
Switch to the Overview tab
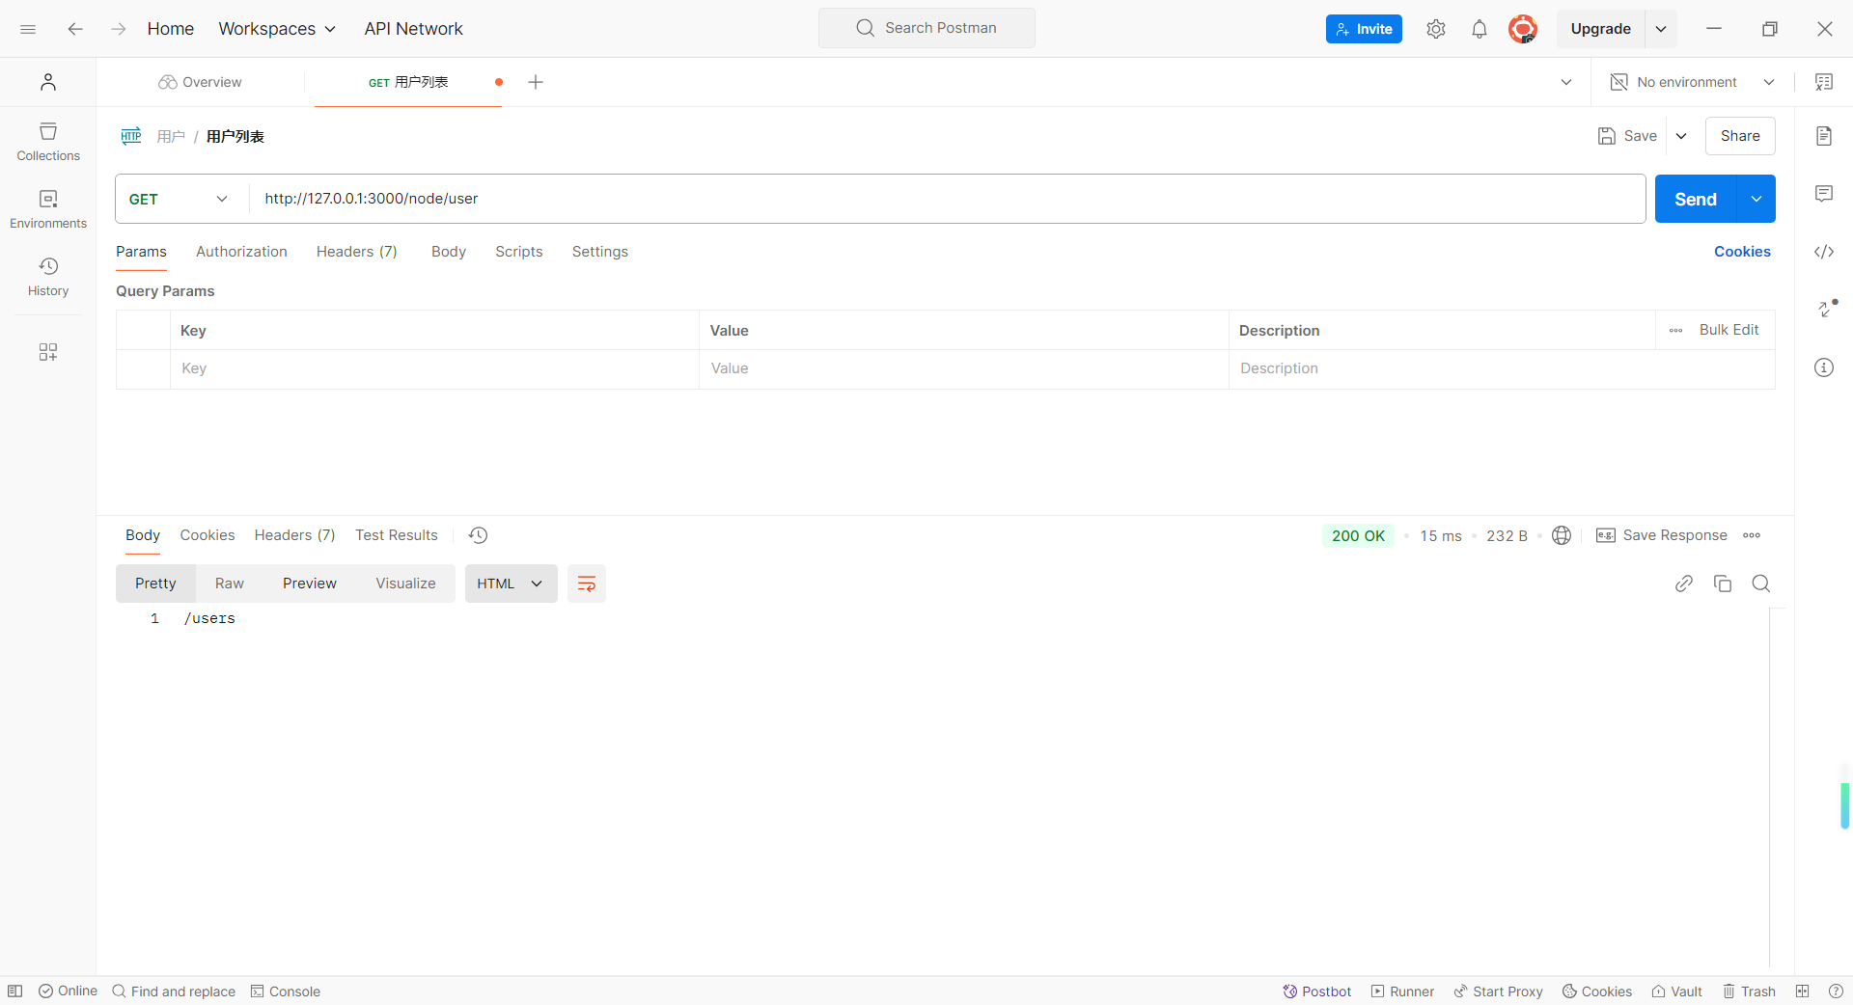200,82
